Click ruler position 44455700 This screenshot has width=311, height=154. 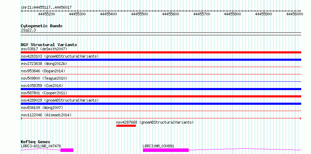coord(202,14)
